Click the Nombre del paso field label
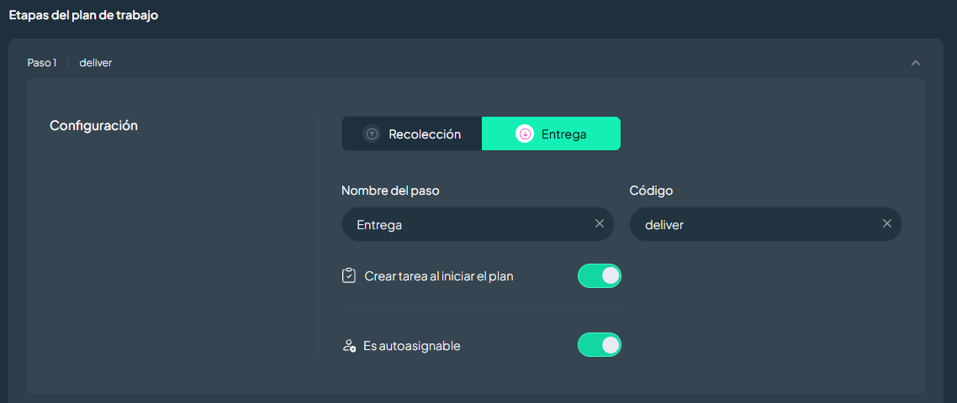The image size is (957, 403). coord(390,191)
